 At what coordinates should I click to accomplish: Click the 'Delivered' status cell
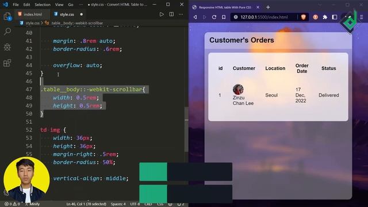328,95
